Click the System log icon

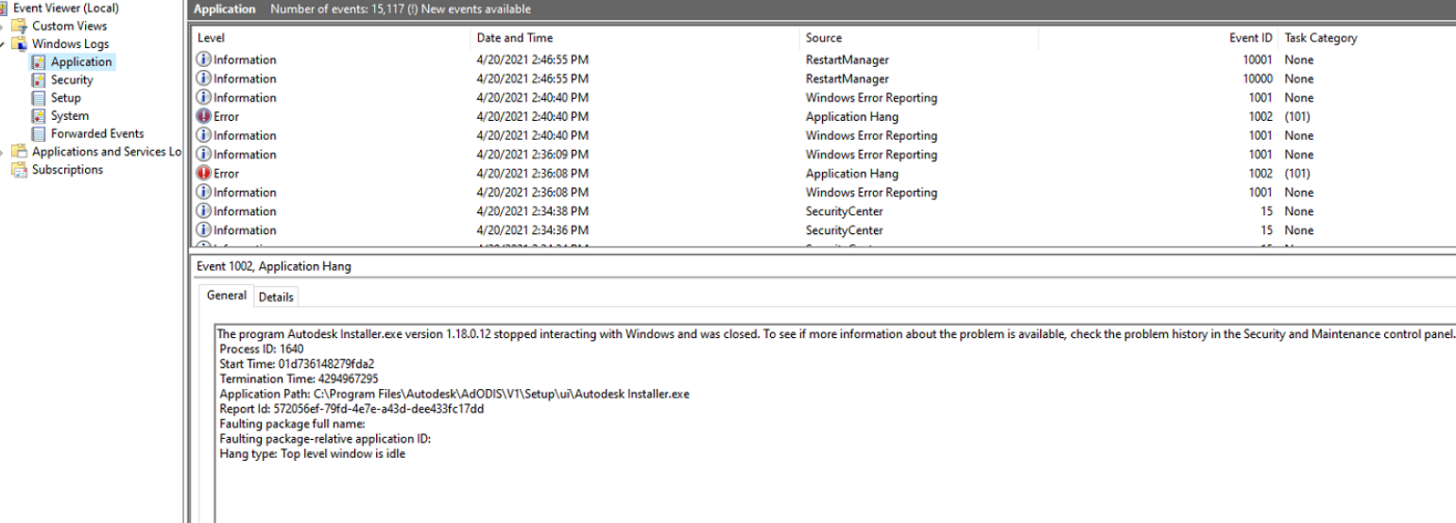coord(39,116)
